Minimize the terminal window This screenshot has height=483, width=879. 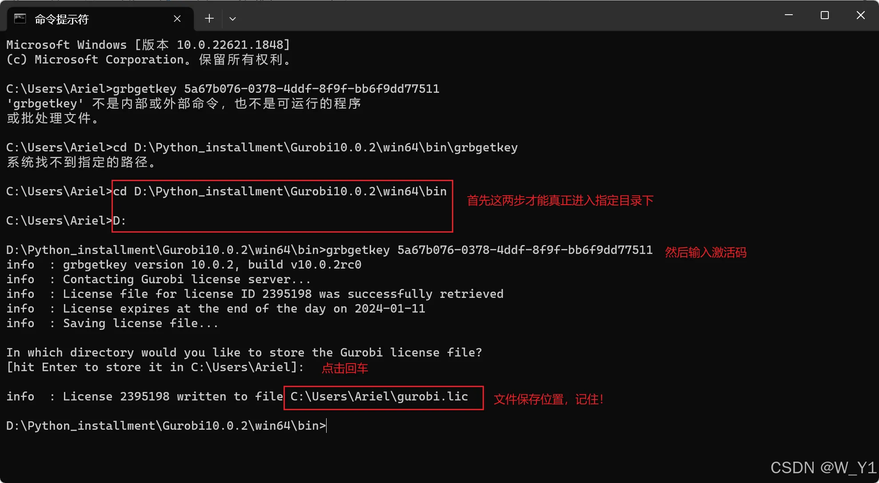(789, 15)
